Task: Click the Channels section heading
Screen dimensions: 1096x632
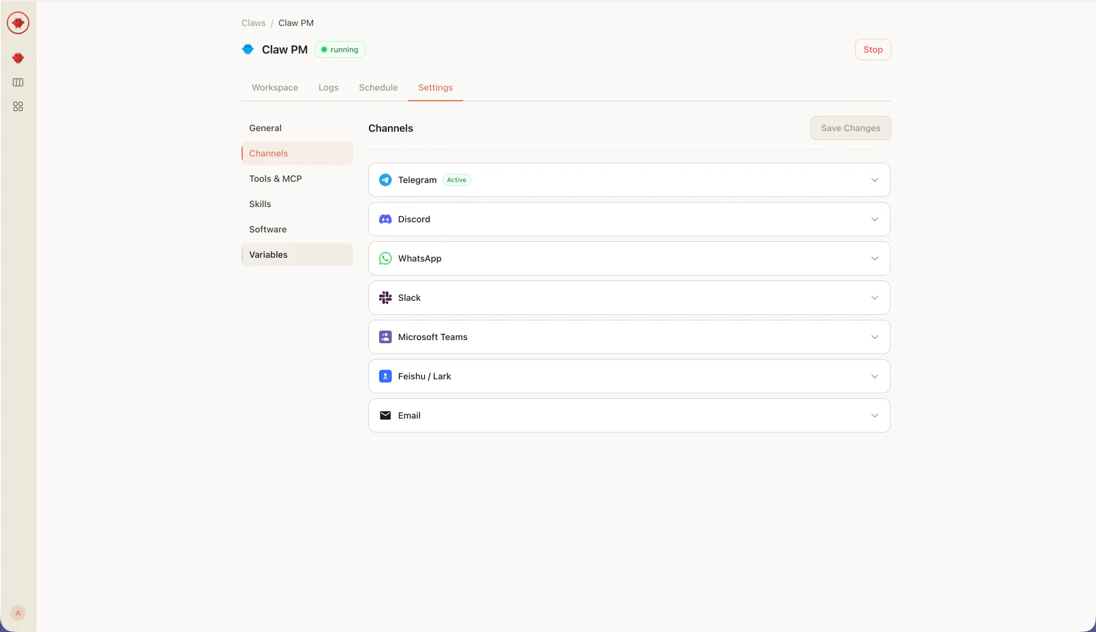Action: pos(390,128)
